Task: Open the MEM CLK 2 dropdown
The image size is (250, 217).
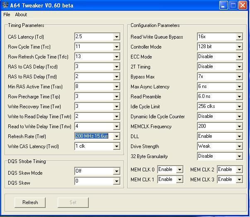Action: [x=239, y=170]
